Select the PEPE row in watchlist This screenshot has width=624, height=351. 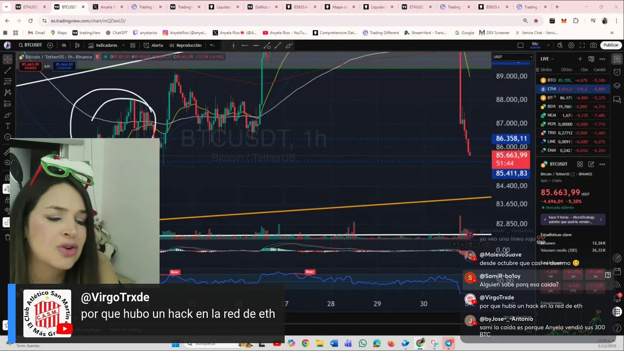point(573,124)
